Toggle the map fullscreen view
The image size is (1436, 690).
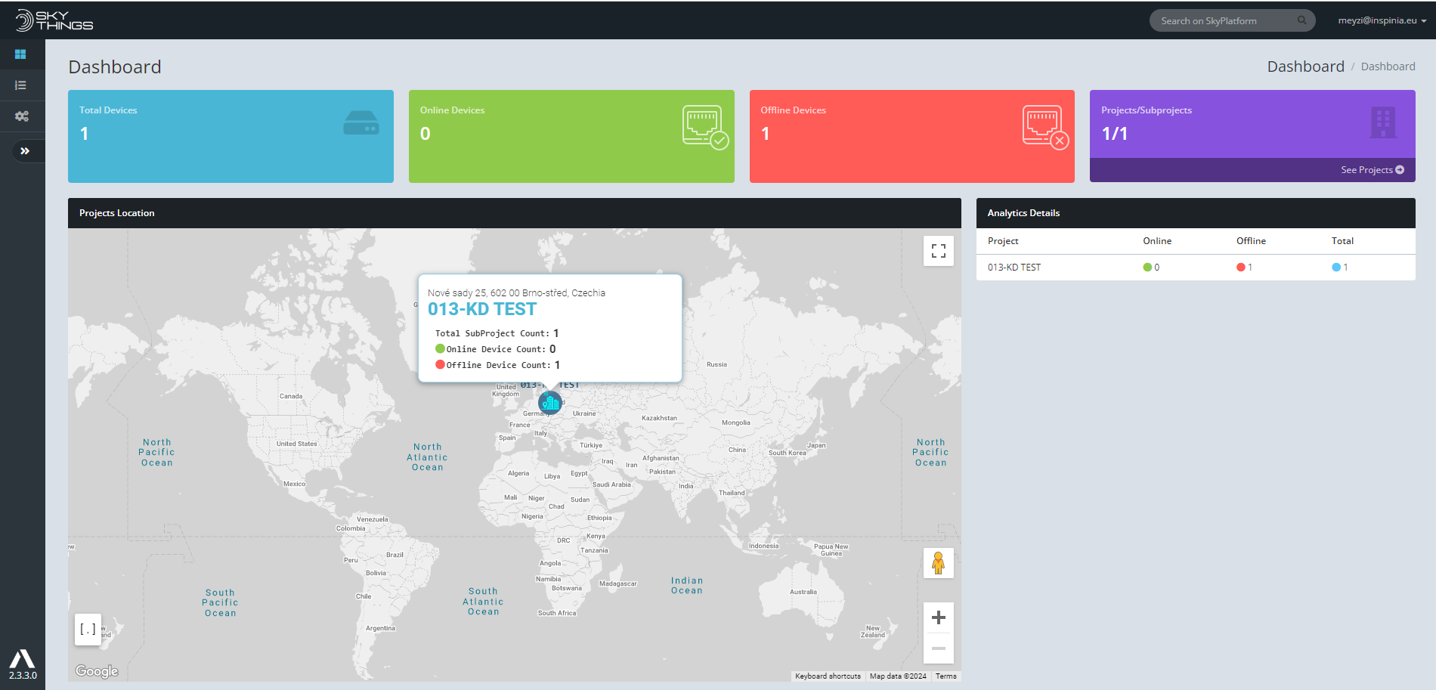(x=939, y=251)
